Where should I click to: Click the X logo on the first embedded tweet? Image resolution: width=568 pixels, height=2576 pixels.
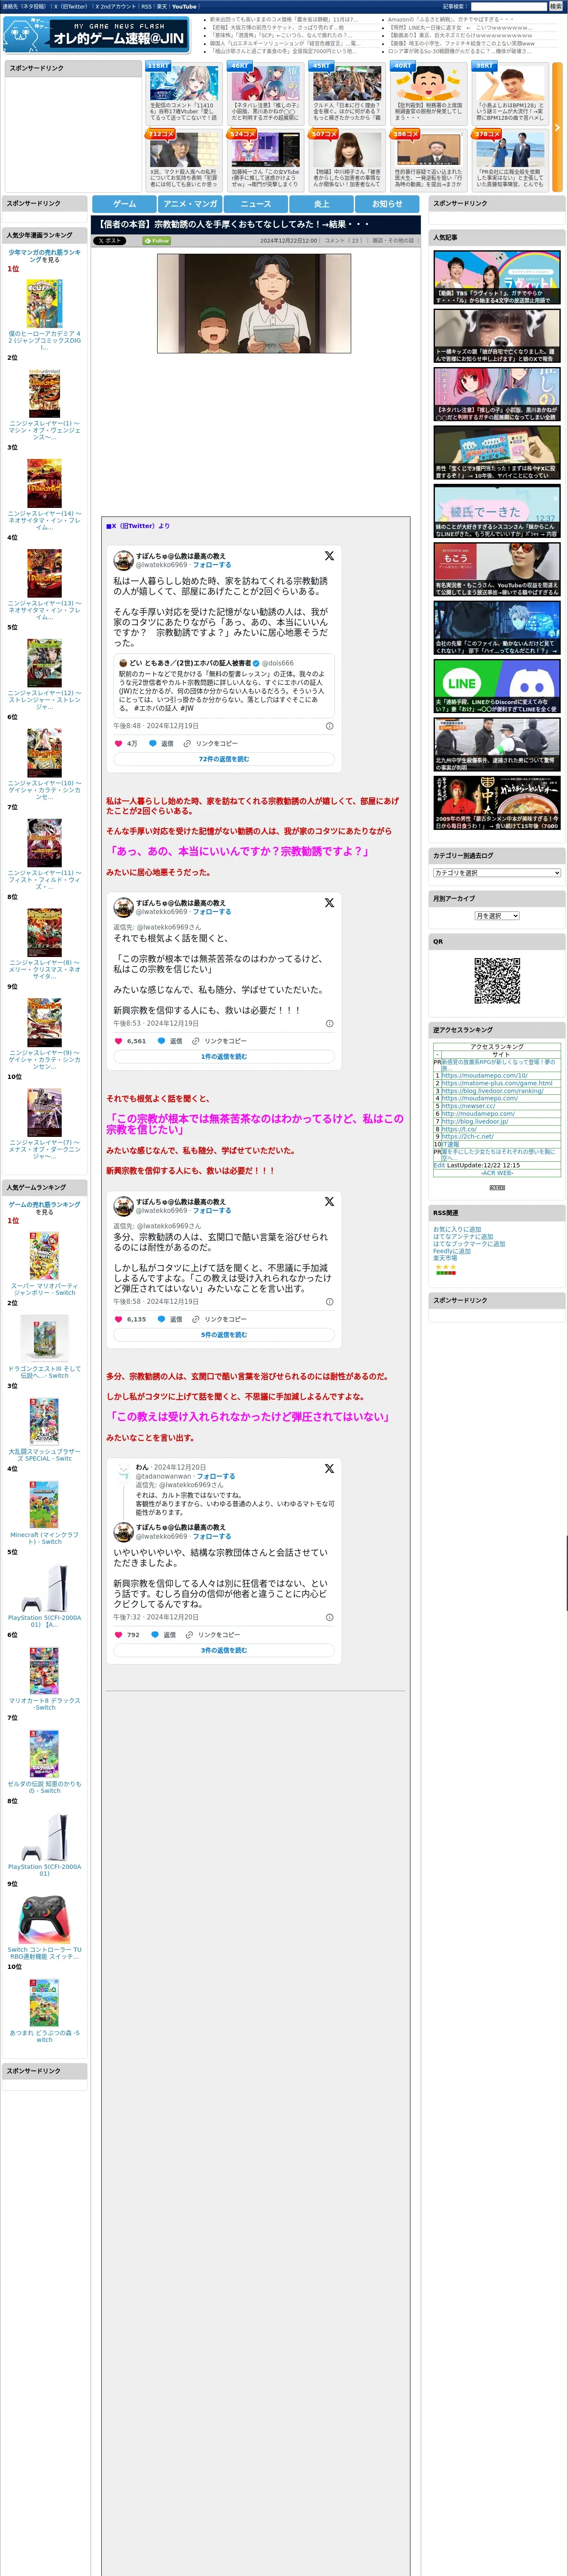(x=329, y=555)
